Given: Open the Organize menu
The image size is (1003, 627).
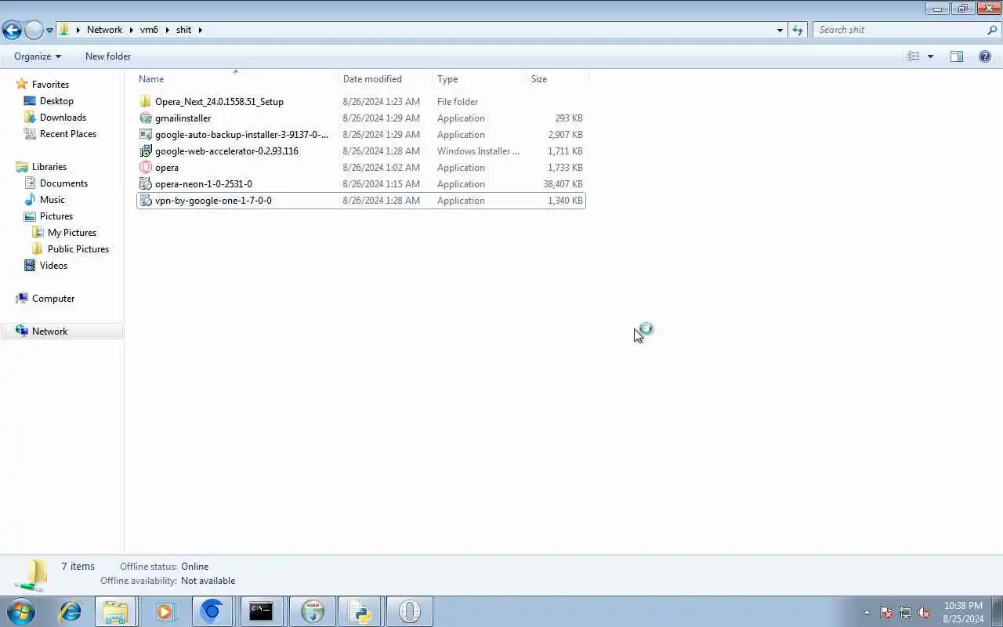Looking at the screenshot, I should click(x=37, y=56).
